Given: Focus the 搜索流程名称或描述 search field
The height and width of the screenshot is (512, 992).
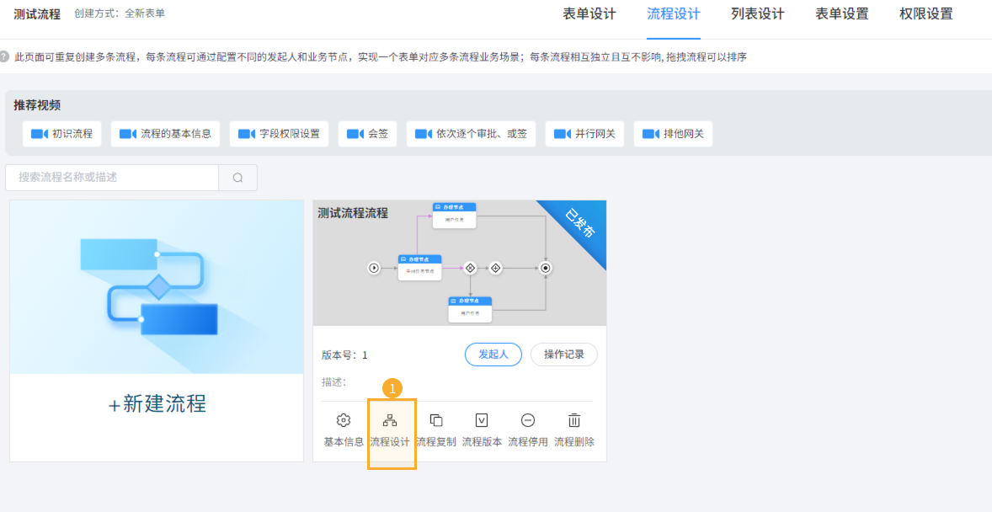Looking at the screenshot, I should pyautogui.click(x=112, y=178).
